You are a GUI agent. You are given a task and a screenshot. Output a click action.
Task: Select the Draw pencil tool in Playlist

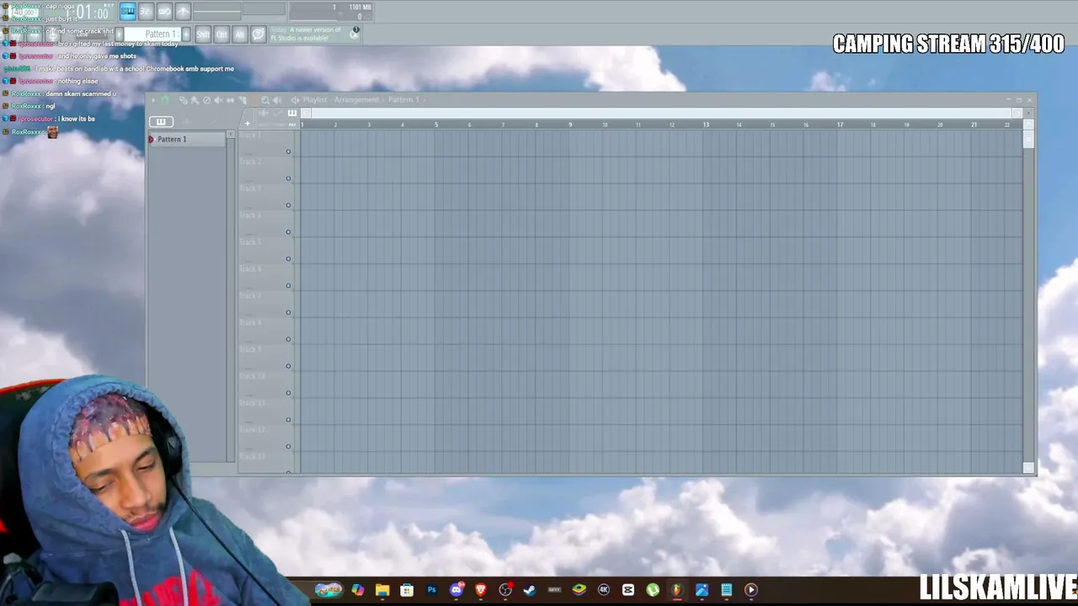[x=183, y=100]
